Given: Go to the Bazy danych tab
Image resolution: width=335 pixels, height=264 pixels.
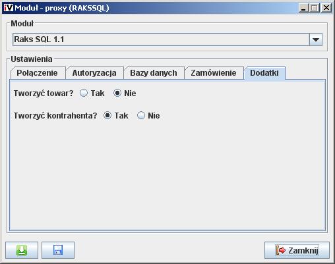Looking at the screenshot, I should pos(154,73).
